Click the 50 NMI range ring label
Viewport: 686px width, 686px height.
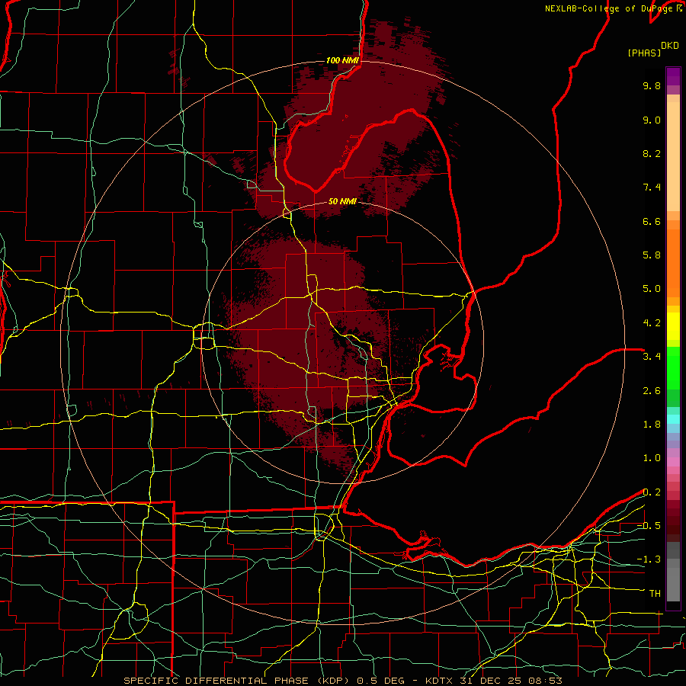click(342, 201)
